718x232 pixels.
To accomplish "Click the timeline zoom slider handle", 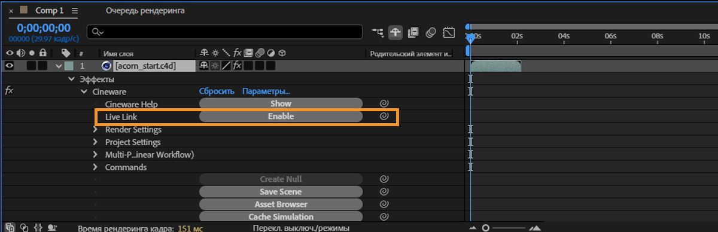I will click(485, 227).
